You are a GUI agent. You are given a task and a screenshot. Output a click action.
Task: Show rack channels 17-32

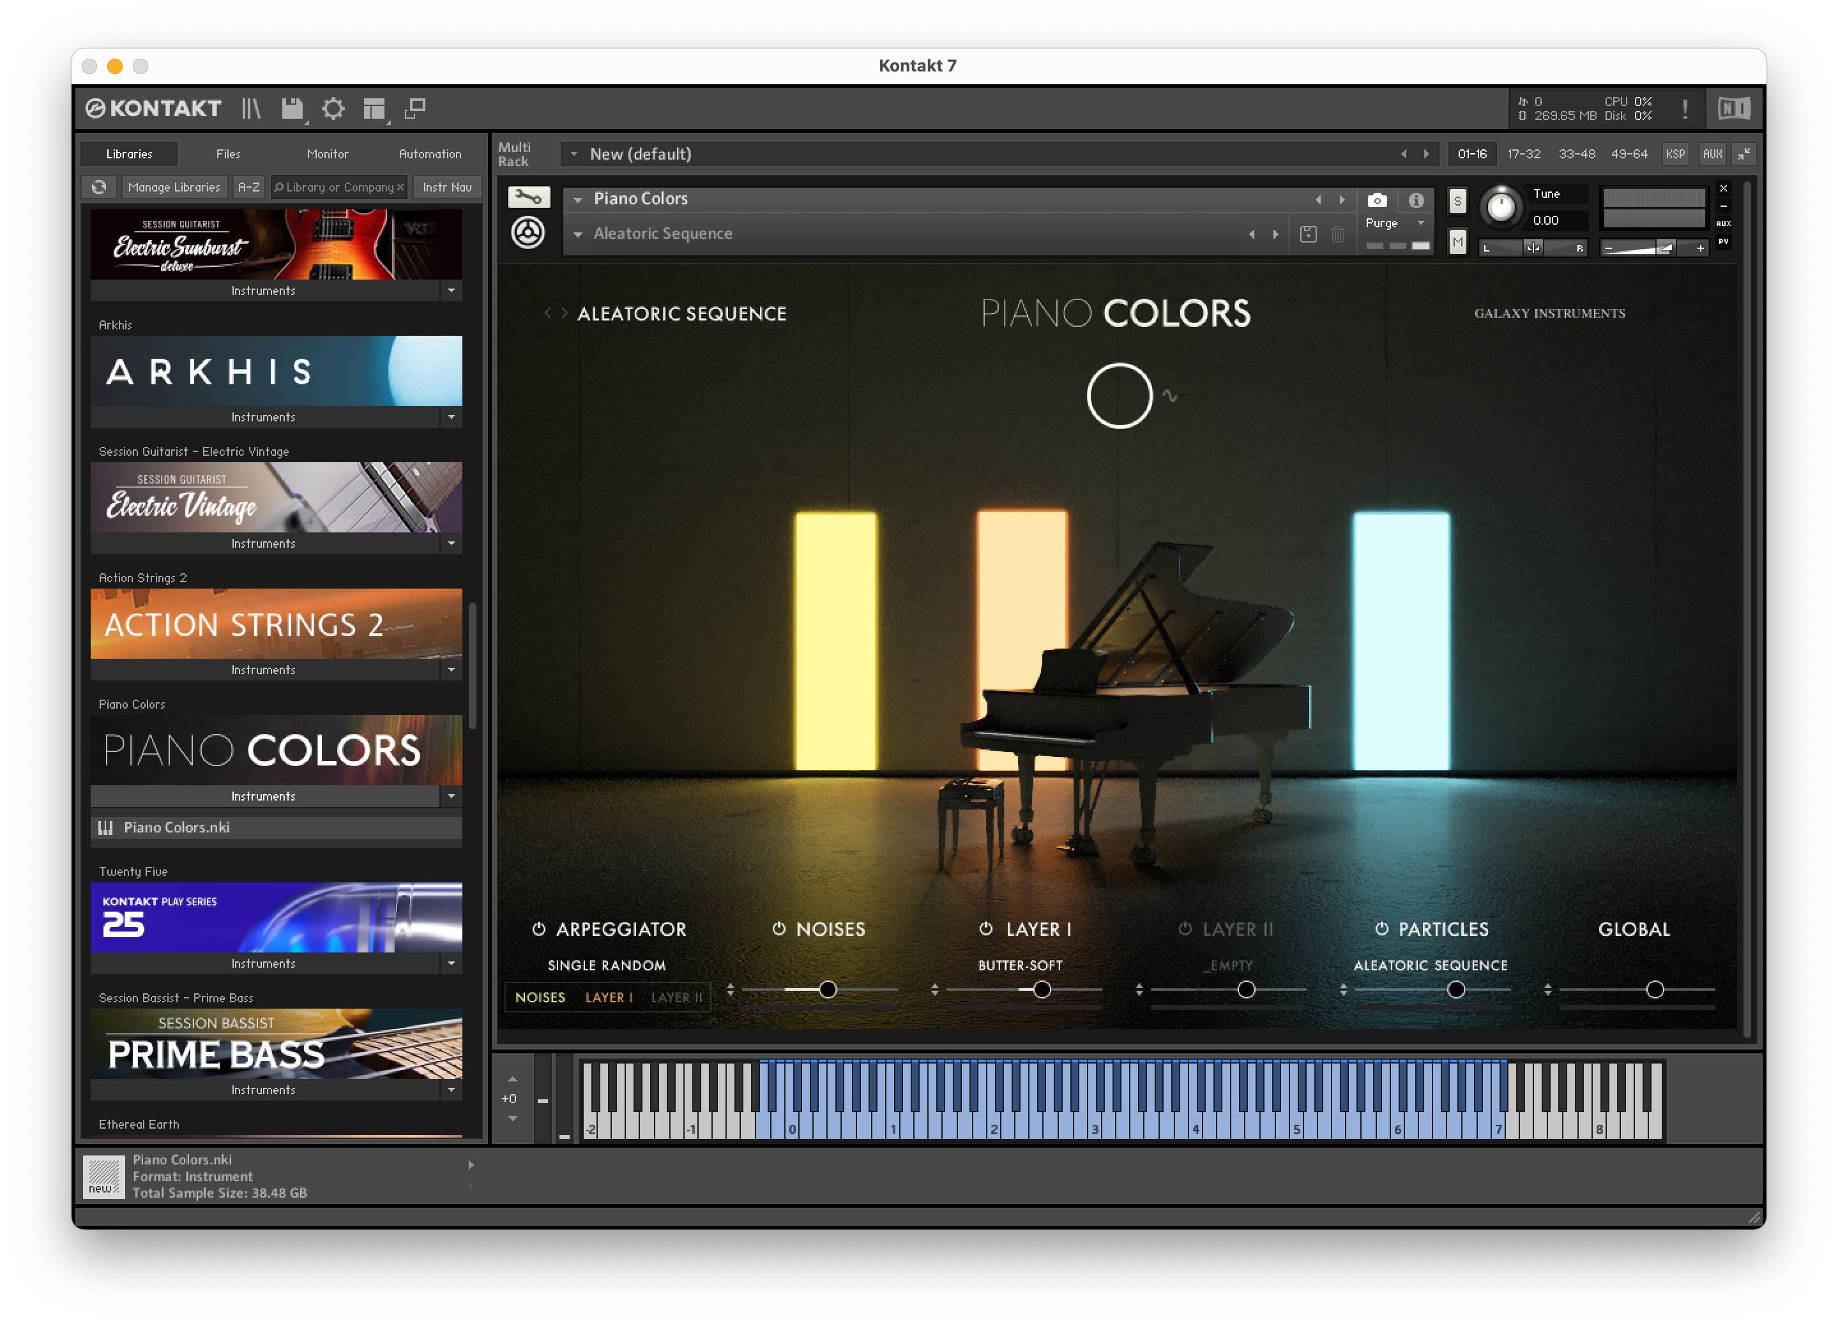point(1524,154)
